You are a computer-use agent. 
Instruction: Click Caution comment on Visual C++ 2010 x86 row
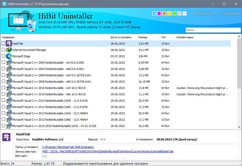202,94
